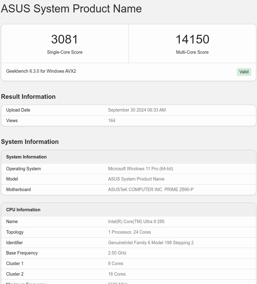
Task: Select ASUSTeK COMPUTER INC. PRIME Z890-P value
Action: pyautogui.click(x=151, y=190)
